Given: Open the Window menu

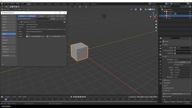Looking at the screenshot, I should point(18,4).
